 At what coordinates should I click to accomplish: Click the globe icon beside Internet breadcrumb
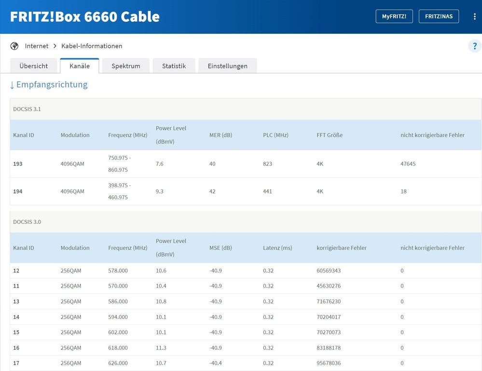coord(14,46)
